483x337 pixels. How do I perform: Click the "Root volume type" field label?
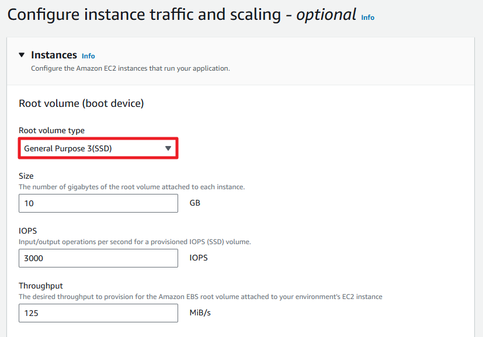point(51,130)
